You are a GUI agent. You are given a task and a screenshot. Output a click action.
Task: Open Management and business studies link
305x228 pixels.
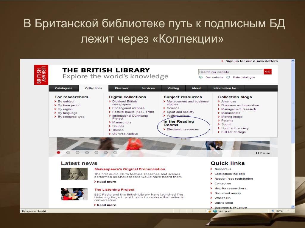(x=188, y=103)
